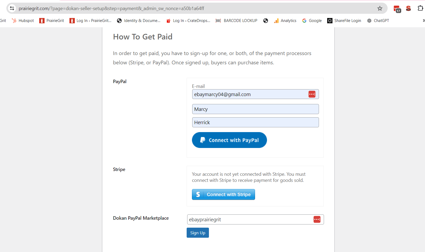Click the red calendar extension icon with badge
Screen dimensions: 425x252
click(397, 9)
